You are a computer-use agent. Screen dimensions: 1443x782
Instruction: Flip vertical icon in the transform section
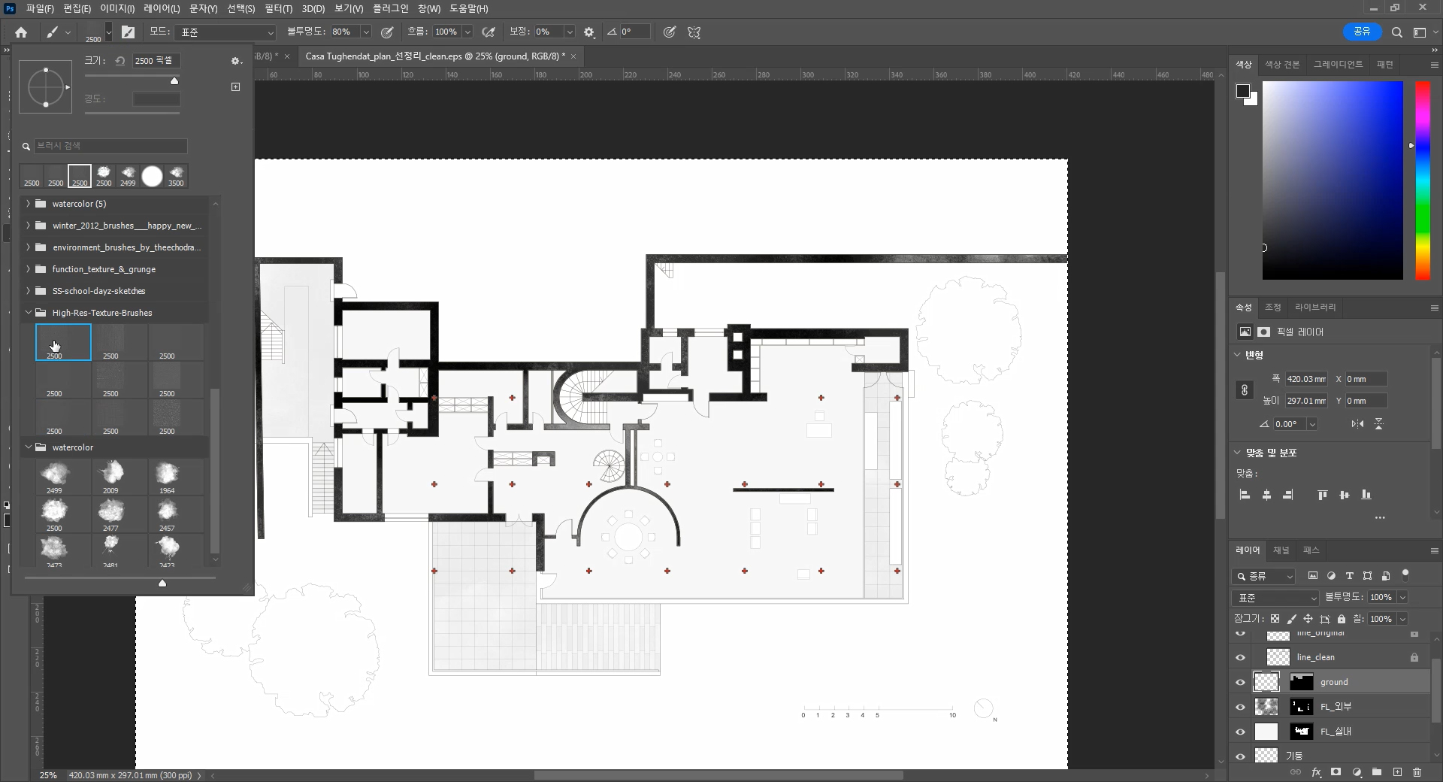(1379, 424)
